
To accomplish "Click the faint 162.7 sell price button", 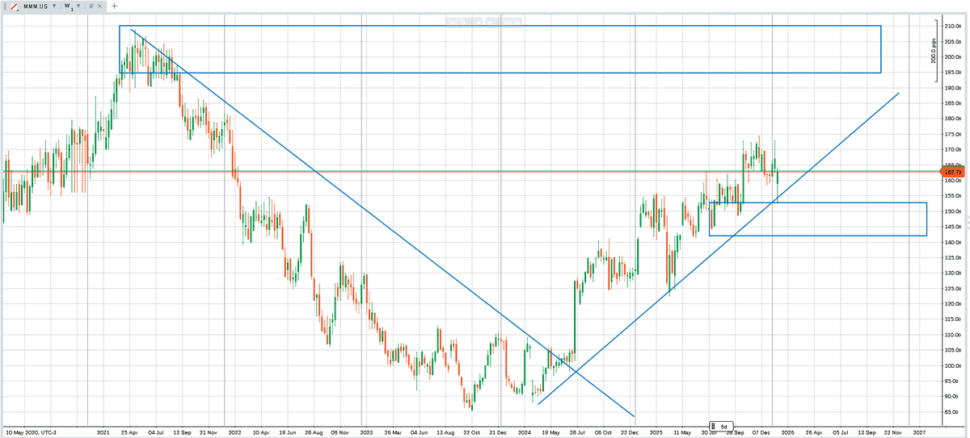I will point(464,22).
